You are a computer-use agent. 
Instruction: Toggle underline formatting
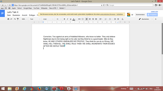click(x=71, y=19)
